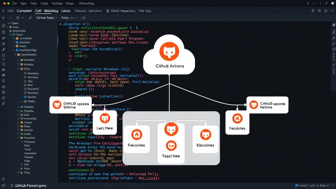Open the Rete dropdown in the toolbar

click(69, 18)
